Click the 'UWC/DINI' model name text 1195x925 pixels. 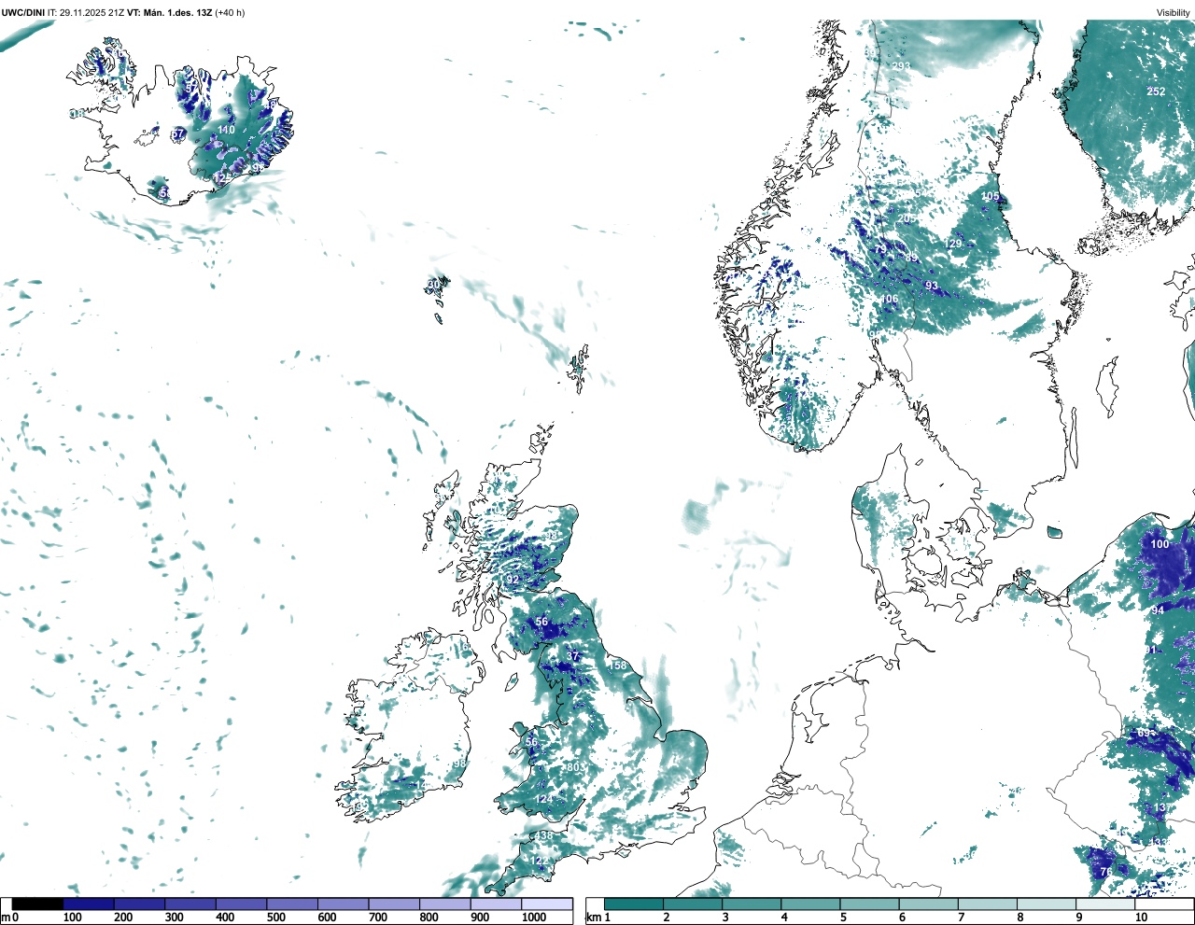tap(22, 12)
